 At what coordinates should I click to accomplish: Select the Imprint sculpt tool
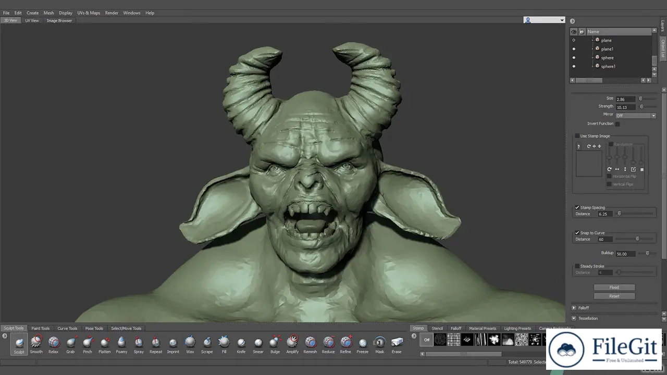tap(173, 345)
